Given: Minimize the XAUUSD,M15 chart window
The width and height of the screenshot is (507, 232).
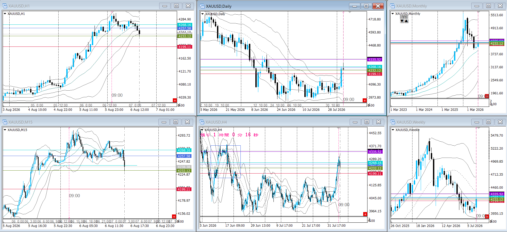Looking at the screenshot, I should click(164, 122).
